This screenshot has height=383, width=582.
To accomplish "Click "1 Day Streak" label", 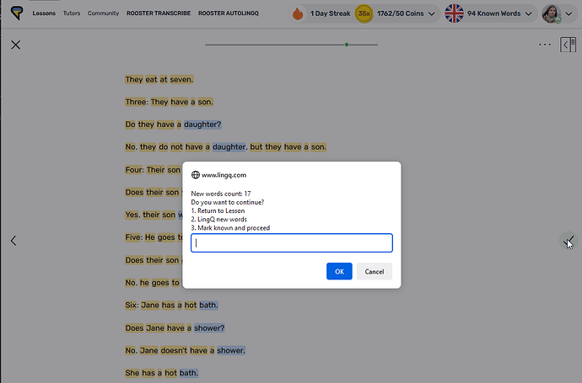I will (x=331, y=13).
